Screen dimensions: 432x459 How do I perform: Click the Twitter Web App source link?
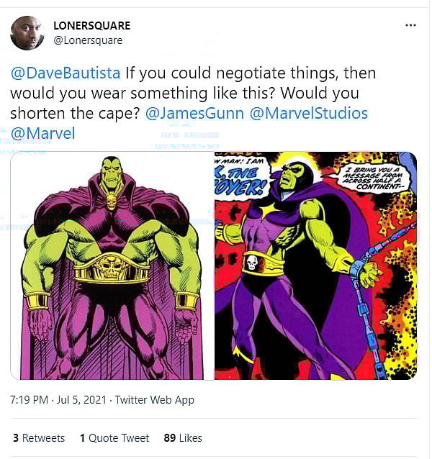coord(154,400)
